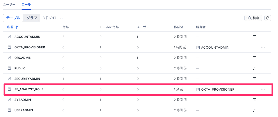Click the 検索 search button
This screenshot has height=117, width=278.
tap(253, 18)
